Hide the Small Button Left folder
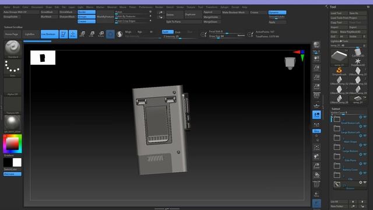This screenshot has width=373, height=210. point(365,117)
